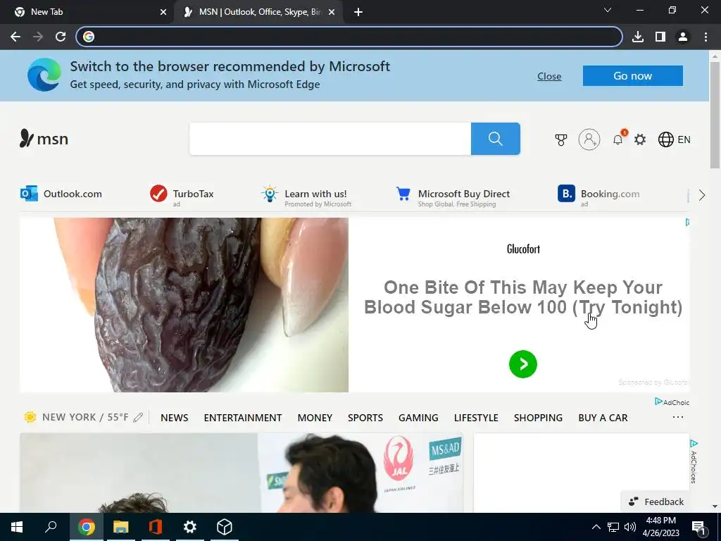Screen dimensions: 721x541
Task: Open the Chrome profile avatar icon
Action: click(683, 37)
